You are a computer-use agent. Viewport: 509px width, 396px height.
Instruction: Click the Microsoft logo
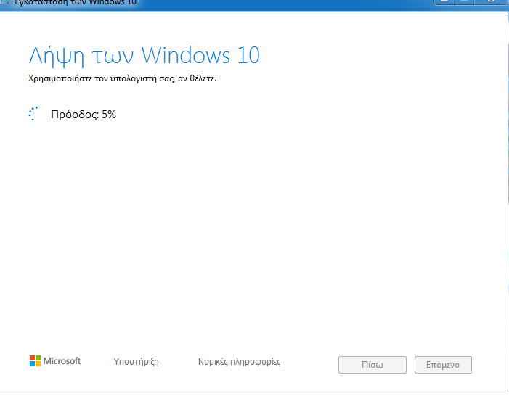point(55,361)
